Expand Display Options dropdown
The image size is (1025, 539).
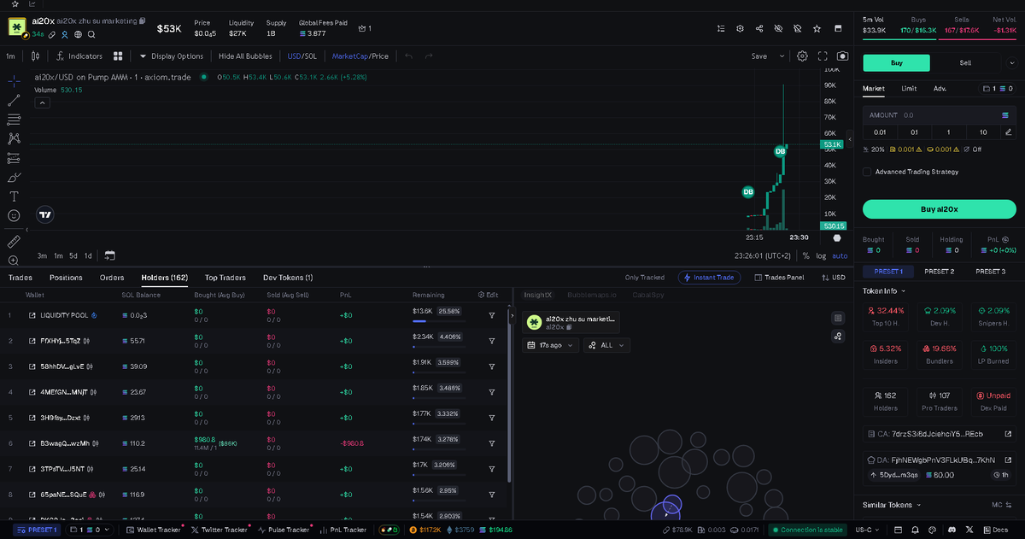[x=171, y=56]
